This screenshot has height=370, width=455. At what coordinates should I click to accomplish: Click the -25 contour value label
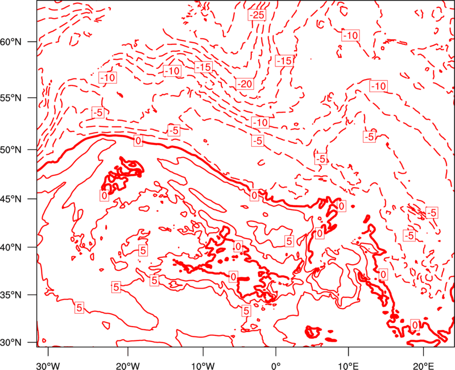[257, 15]
